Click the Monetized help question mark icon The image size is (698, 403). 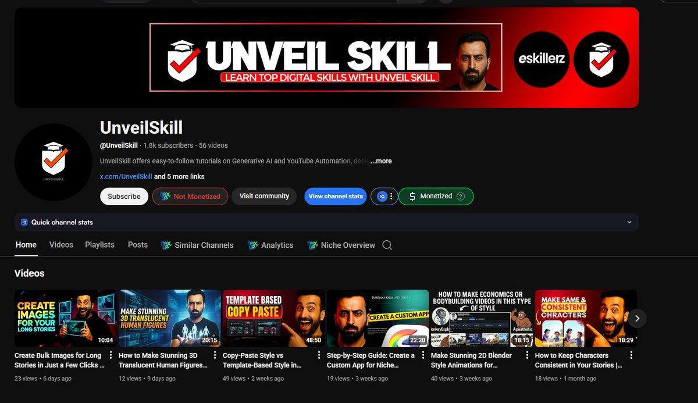[461, 197]
